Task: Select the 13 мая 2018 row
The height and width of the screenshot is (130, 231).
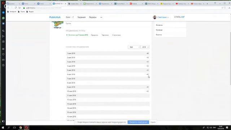Action: point(108,104)
